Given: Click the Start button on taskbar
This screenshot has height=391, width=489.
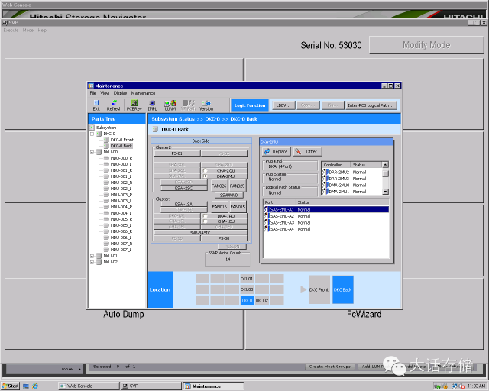Looking at the screenshot, I should coord(10,386).
